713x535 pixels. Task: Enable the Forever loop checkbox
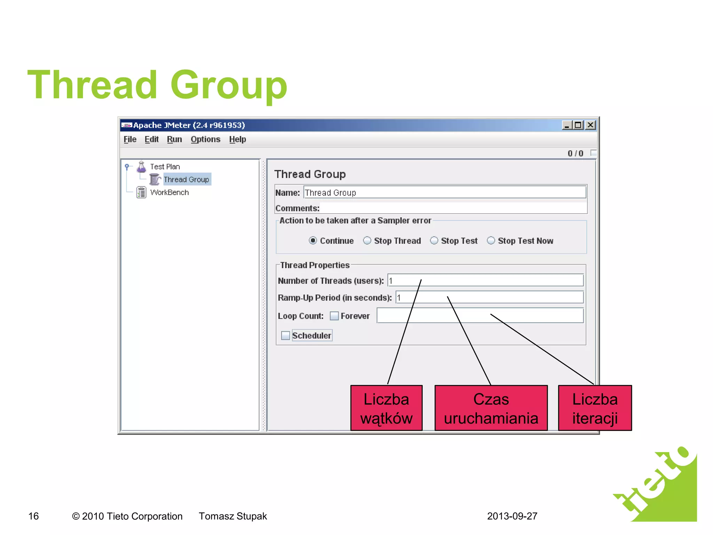coord(334,316)
